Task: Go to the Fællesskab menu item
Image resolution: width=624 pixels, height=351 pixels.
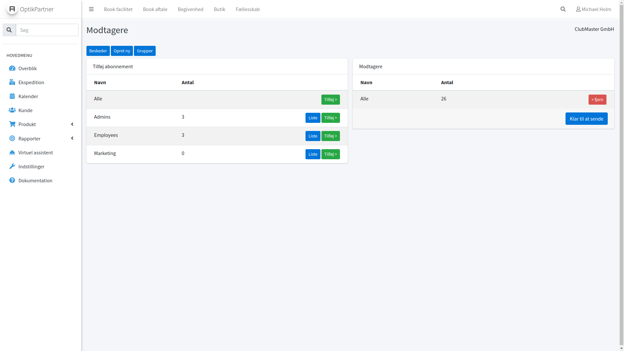Action: [247, 9]
